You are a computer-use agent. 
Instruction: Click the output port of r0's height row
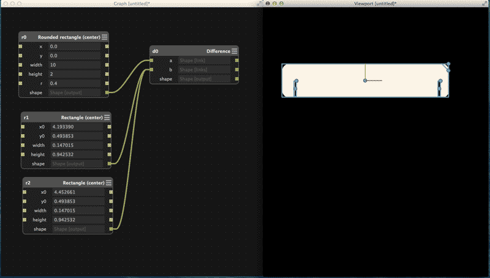coord(107,74)
